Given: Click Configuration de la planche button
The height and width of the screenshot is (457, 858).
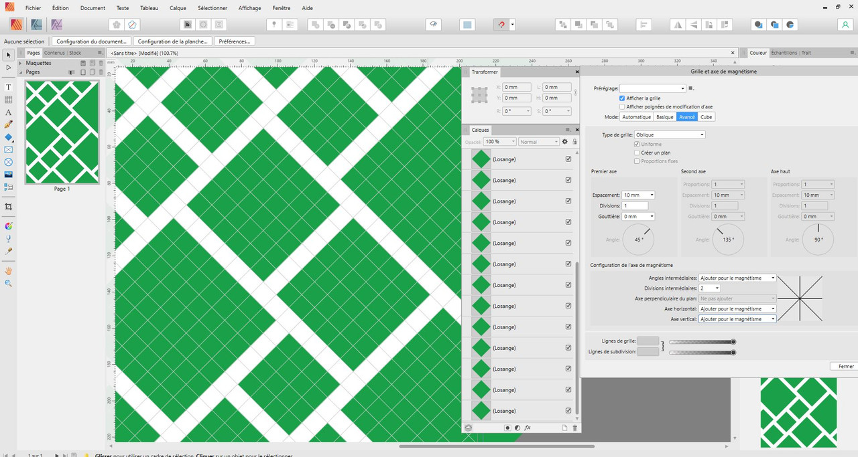Looking at the screenshot, I should point(173,41).
